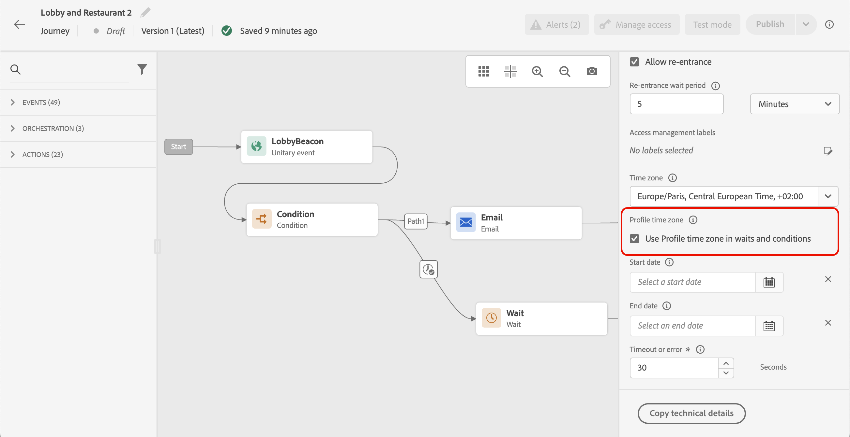
Task: Click the timeout path clock icon
Action: [x=428, y=269]
